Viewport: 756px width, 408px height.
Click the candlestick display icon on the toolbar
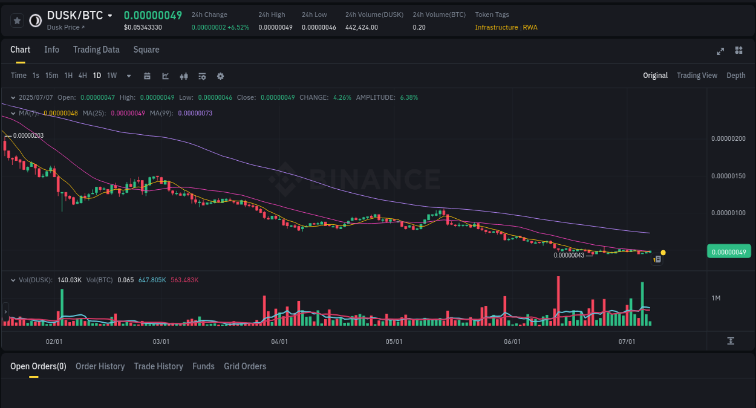(183, 76)
